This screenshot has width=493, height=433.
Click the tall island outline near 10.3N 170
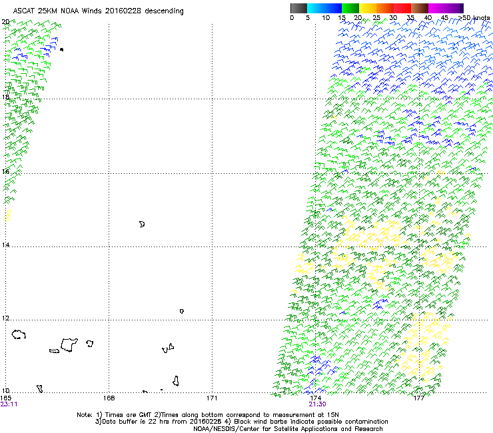pos(176,381)
